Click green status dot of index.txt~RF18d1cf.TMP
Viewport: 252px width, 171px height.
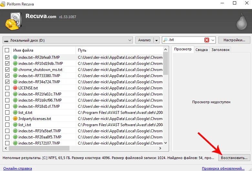click(15, 106)
